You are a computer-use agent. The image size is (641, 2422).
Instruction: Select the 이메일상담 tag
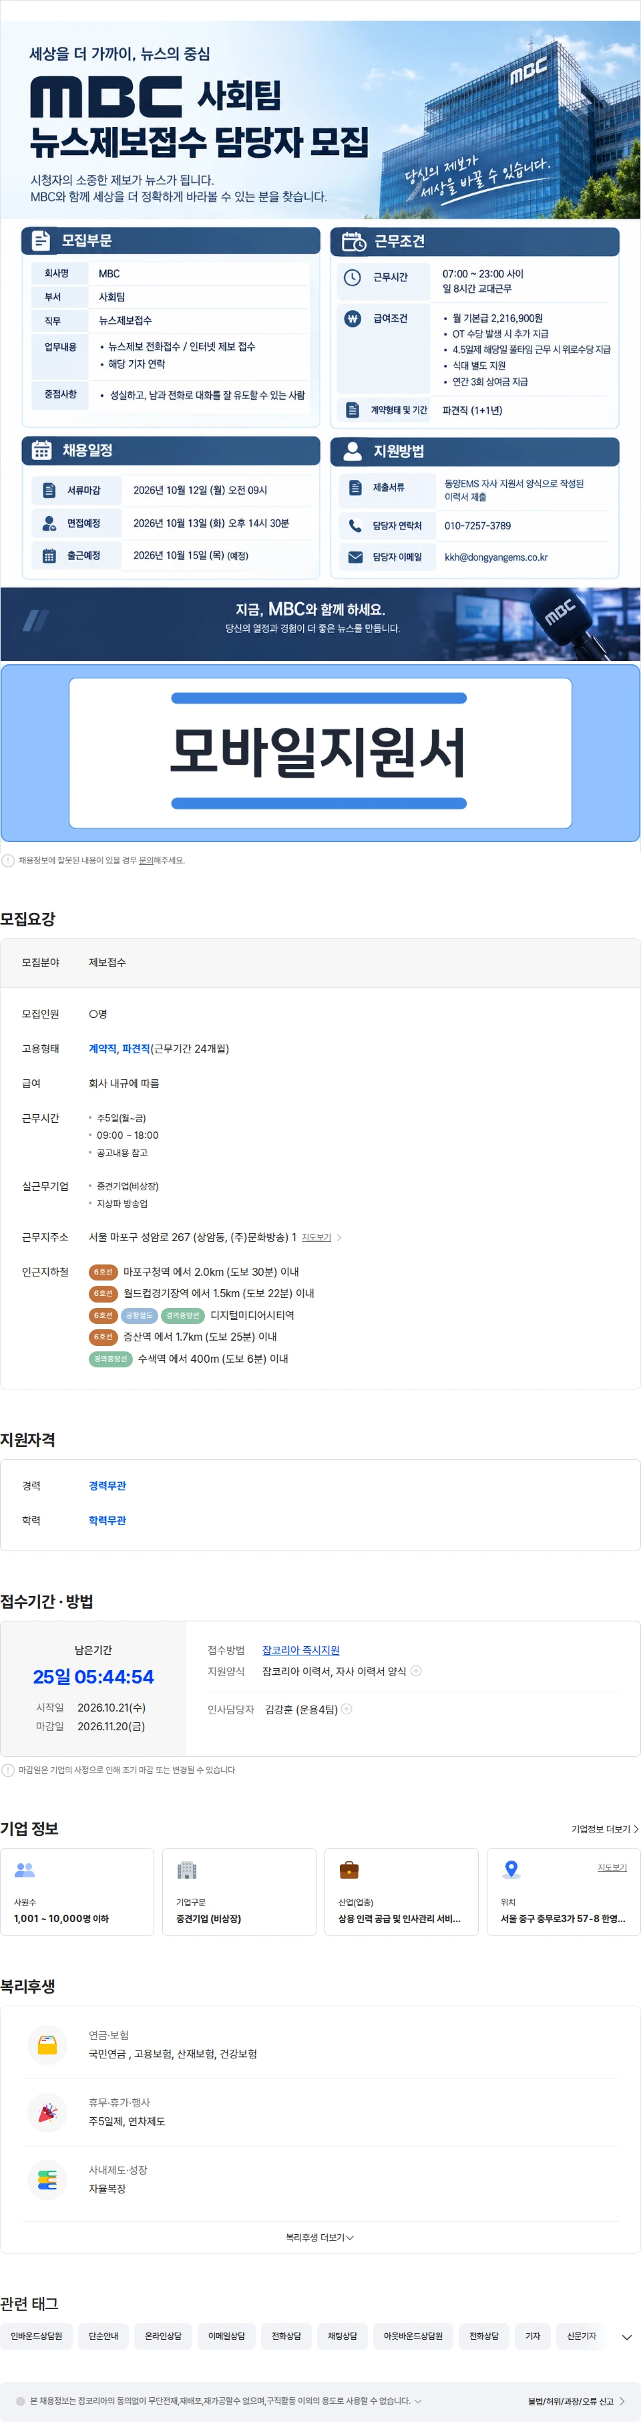pyautogui.click(x=226, y=2336)
